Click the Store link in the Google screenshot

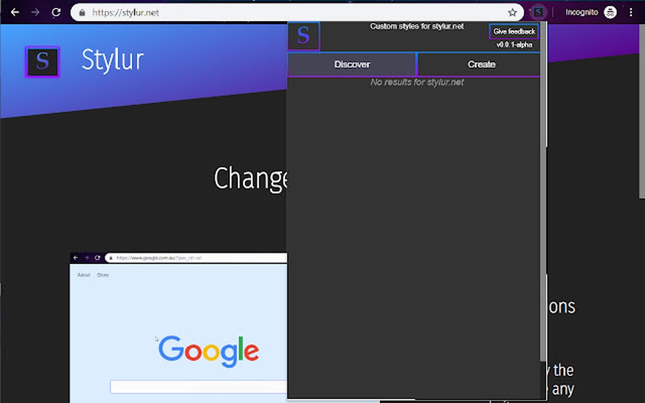tap(103, 275)
